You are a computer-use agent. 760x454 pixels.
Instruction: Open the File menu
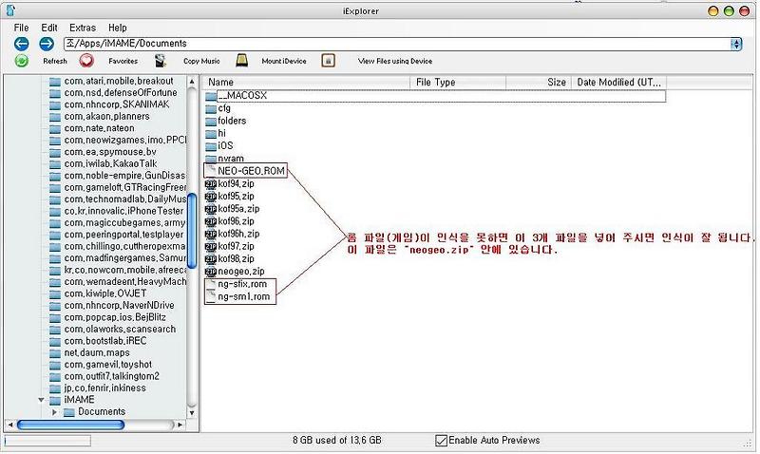tap(21, 28)
